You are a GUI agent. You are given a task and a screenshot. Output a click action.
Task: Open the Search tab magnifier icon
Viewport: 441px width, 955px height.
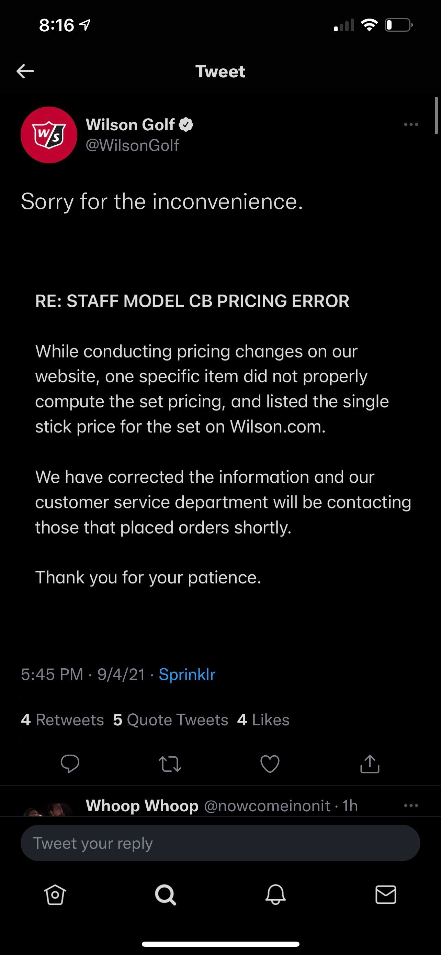[x=165, y=894]
